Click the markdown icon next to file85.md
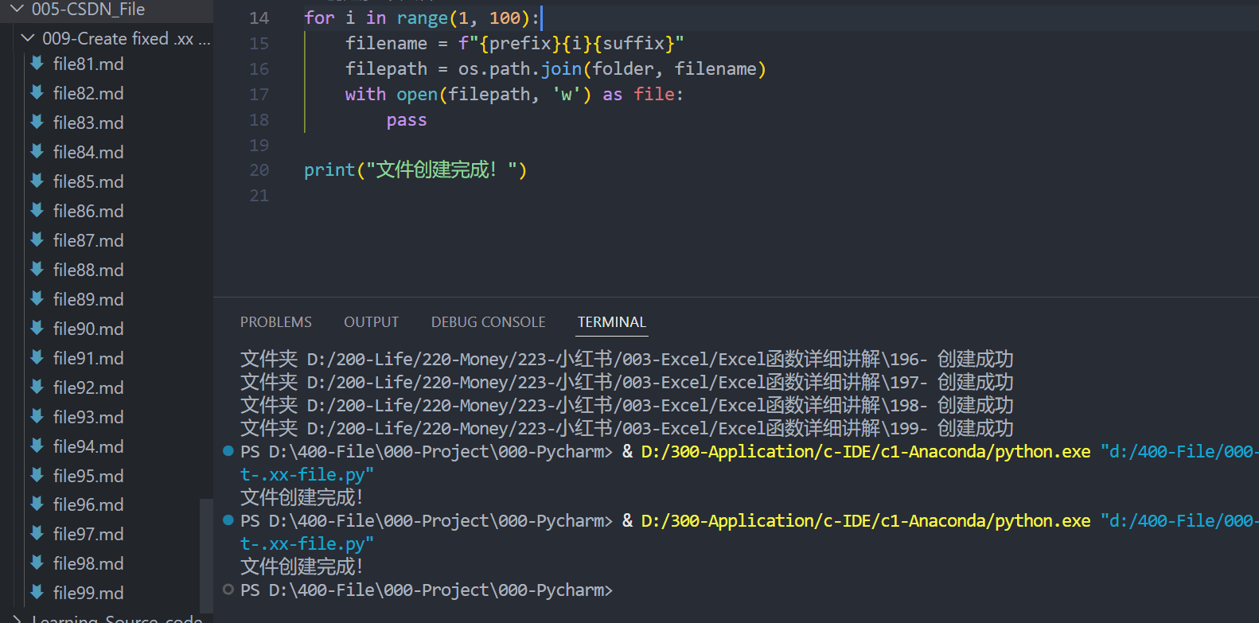 point(37,181)
